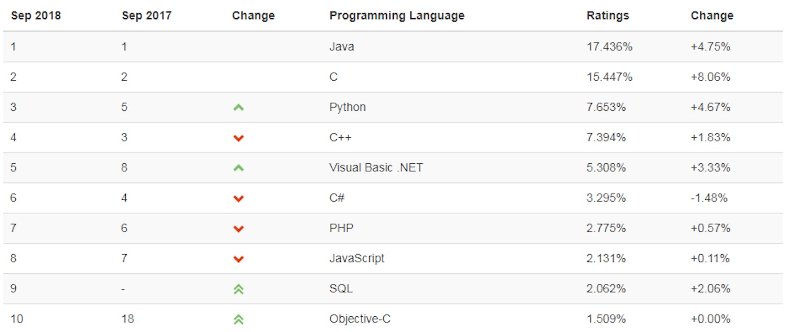The image size is (794, 332).
Task: Click the +1.83% change for C++
Action: coord(710,137)
